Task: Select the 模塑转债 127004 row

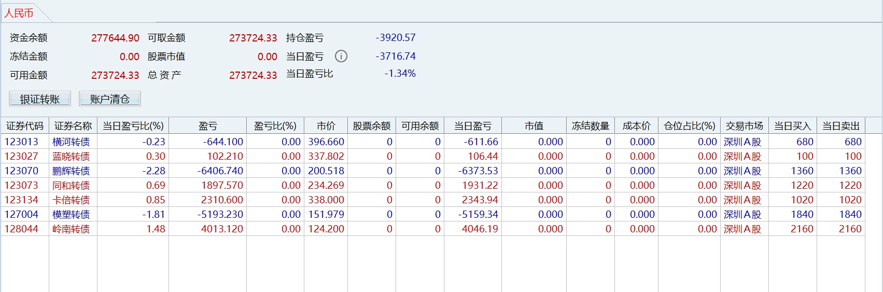Action: [x=433, y=214]
